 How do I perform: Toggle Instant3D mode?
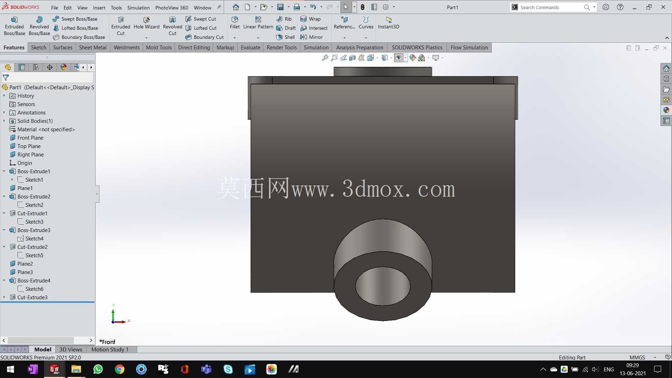[388, 23]
